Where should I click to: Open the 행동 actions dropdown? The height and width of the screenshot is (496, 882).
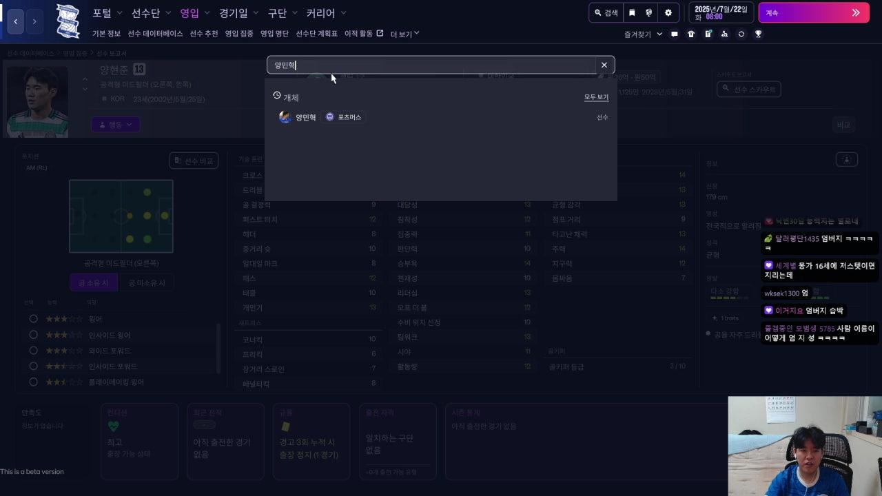tap(116, 125)
